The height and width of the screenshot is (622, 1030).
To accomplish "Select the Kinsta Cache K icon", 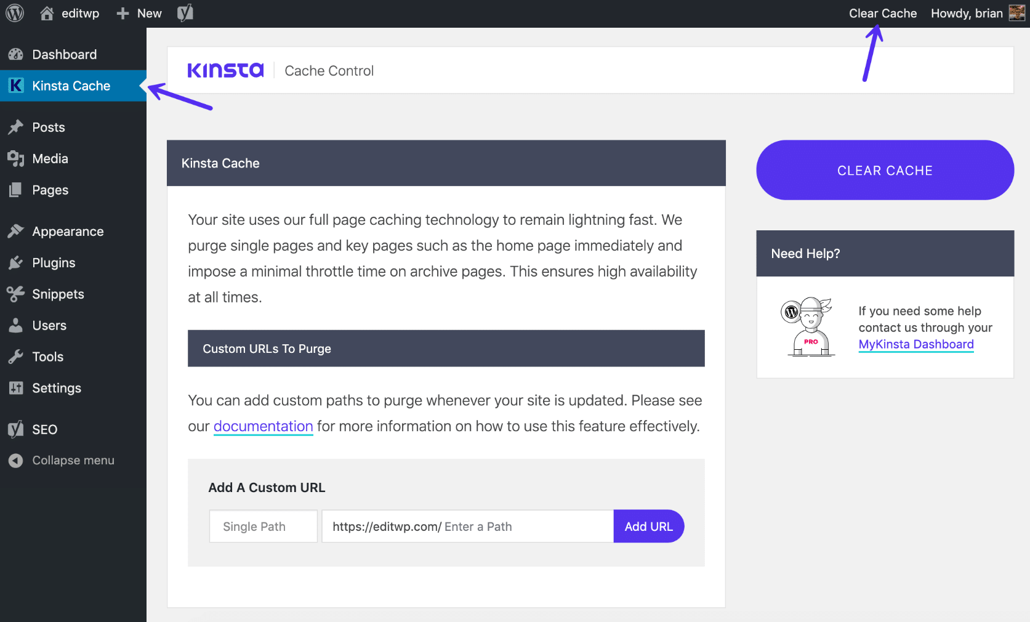I will pos(15,86).
